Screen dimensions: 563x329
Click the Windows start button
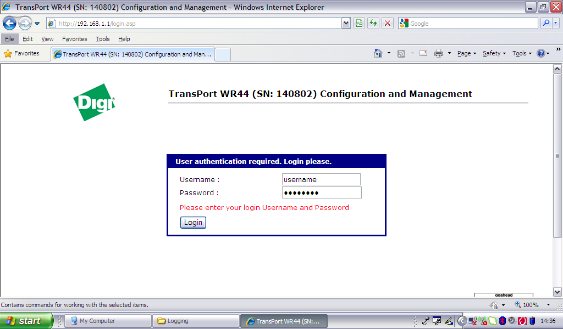click(x=26, y=321)
